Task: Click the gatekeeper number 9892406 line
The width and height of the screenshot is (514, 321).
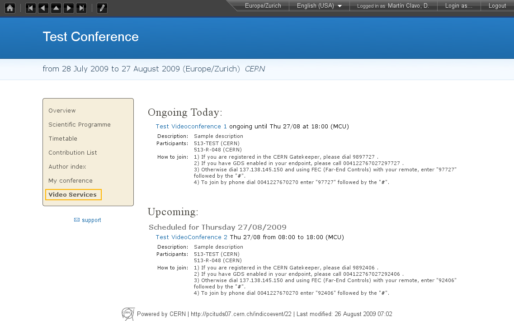Action: click(x=286, y=268)
